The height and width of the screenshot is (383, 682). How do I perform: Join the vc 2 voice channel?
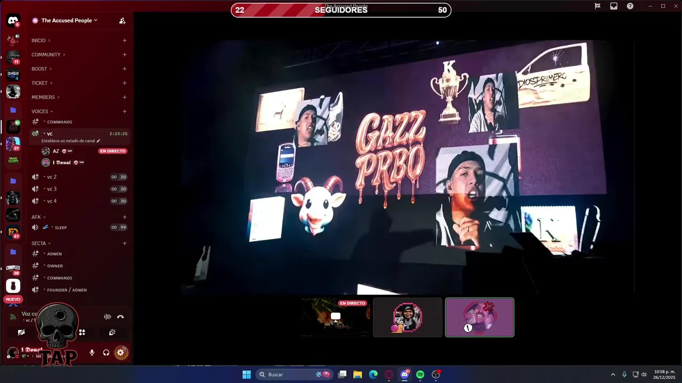point(79,177)
